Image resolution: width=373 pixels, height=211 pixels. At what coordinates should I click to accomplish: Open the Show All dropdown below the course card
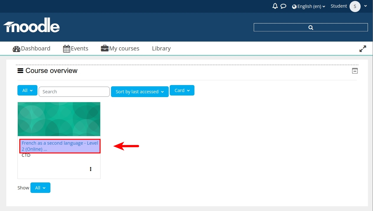coord(41,188)
